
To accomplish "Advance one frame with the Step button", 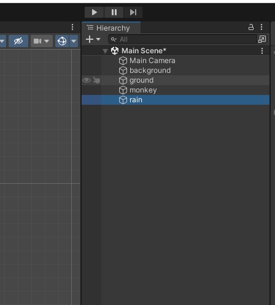I will tap(133, 12).
